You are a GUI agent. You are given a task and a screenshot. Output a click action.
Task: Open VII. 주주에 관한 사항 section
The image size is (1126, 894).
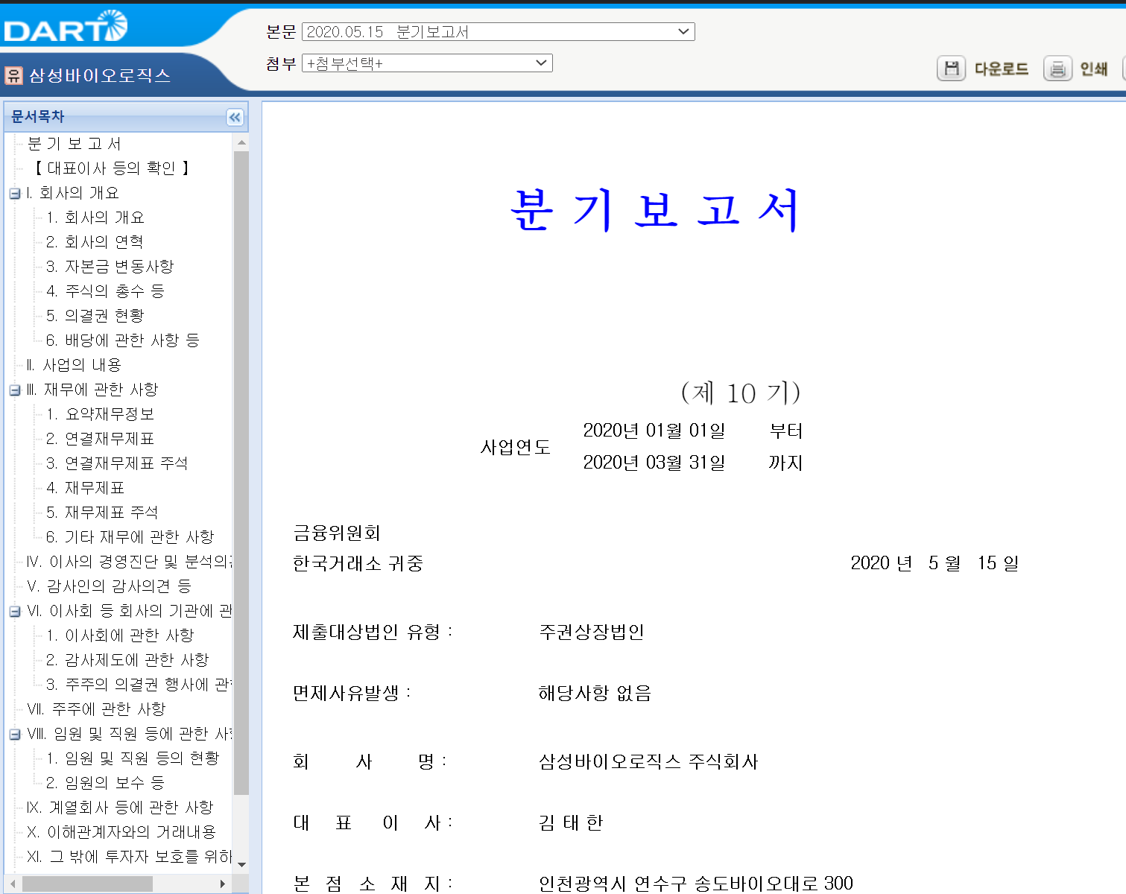[95, 709]
